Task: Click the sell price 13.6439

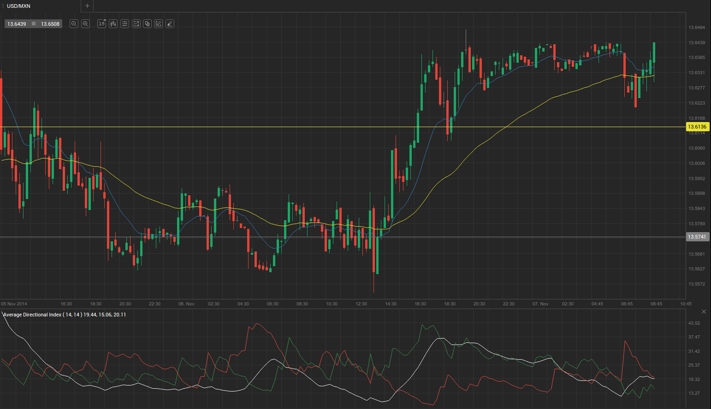Action: tap(17, 24)
